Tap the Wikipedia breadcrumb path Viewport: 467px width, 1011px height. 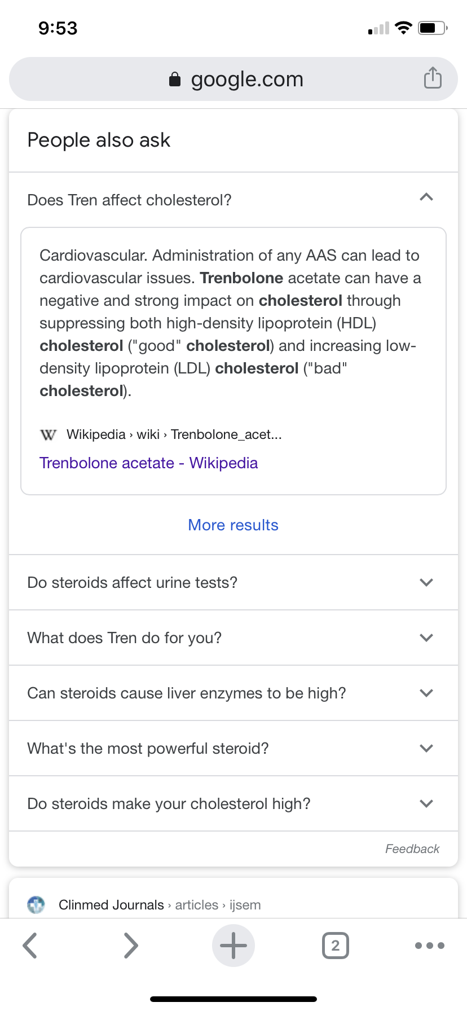point(174,434)
